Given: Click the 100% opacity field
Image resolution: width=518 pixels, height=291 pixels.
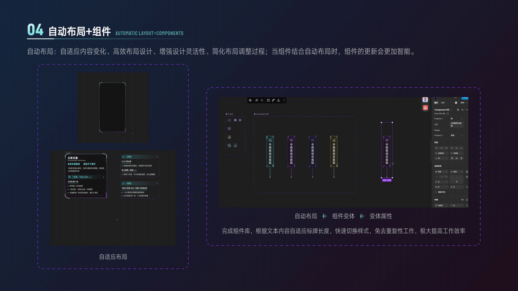Looking at the screenshot, I should pos(441,205).
